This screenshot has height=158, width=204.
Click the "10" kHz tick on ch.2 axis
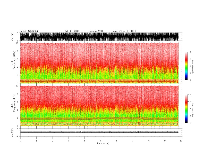click(x=17, y=86)
